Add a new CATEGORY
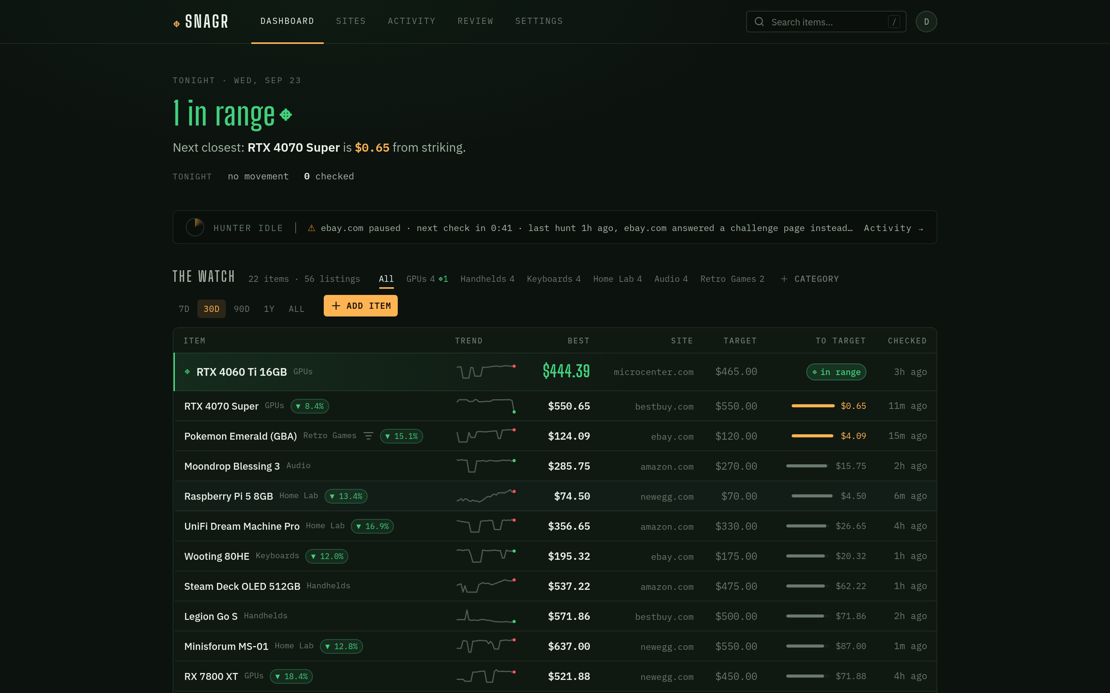This screenshot has height=693, width=1110. click(809, 279)
